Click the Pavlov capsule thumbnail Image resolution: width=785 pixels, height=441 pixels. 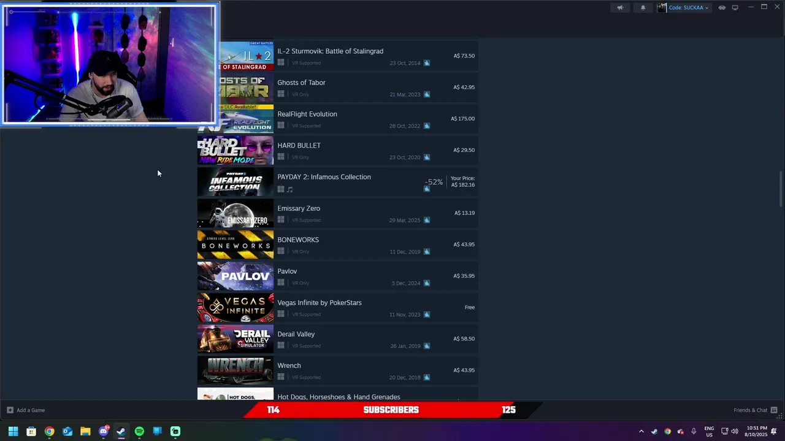pyautogui.click(x=235, y=276)
